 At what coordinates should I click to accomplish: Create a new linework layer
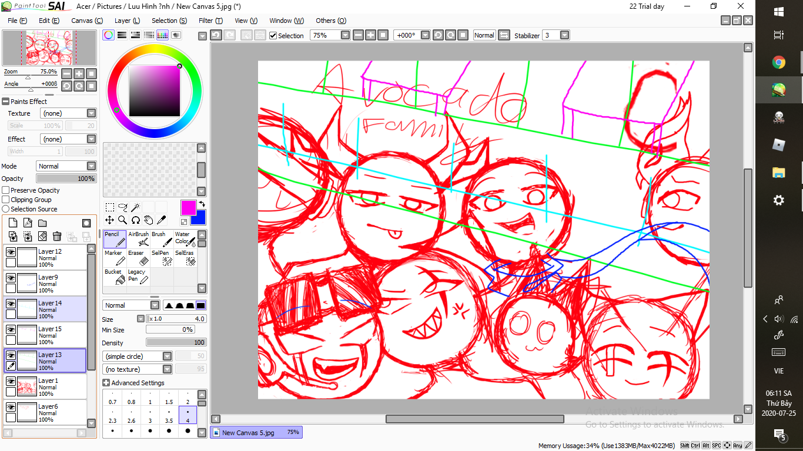click(x=28, y=223)
